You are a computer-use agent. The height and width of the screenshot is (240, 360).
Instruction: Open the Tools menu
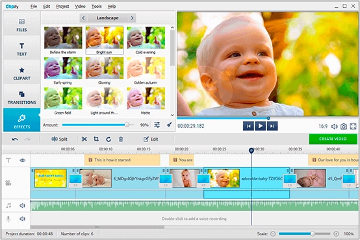(96, 6)
